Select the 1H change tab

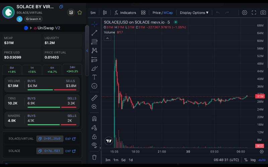pyautogui.click(x=32, y=70)
